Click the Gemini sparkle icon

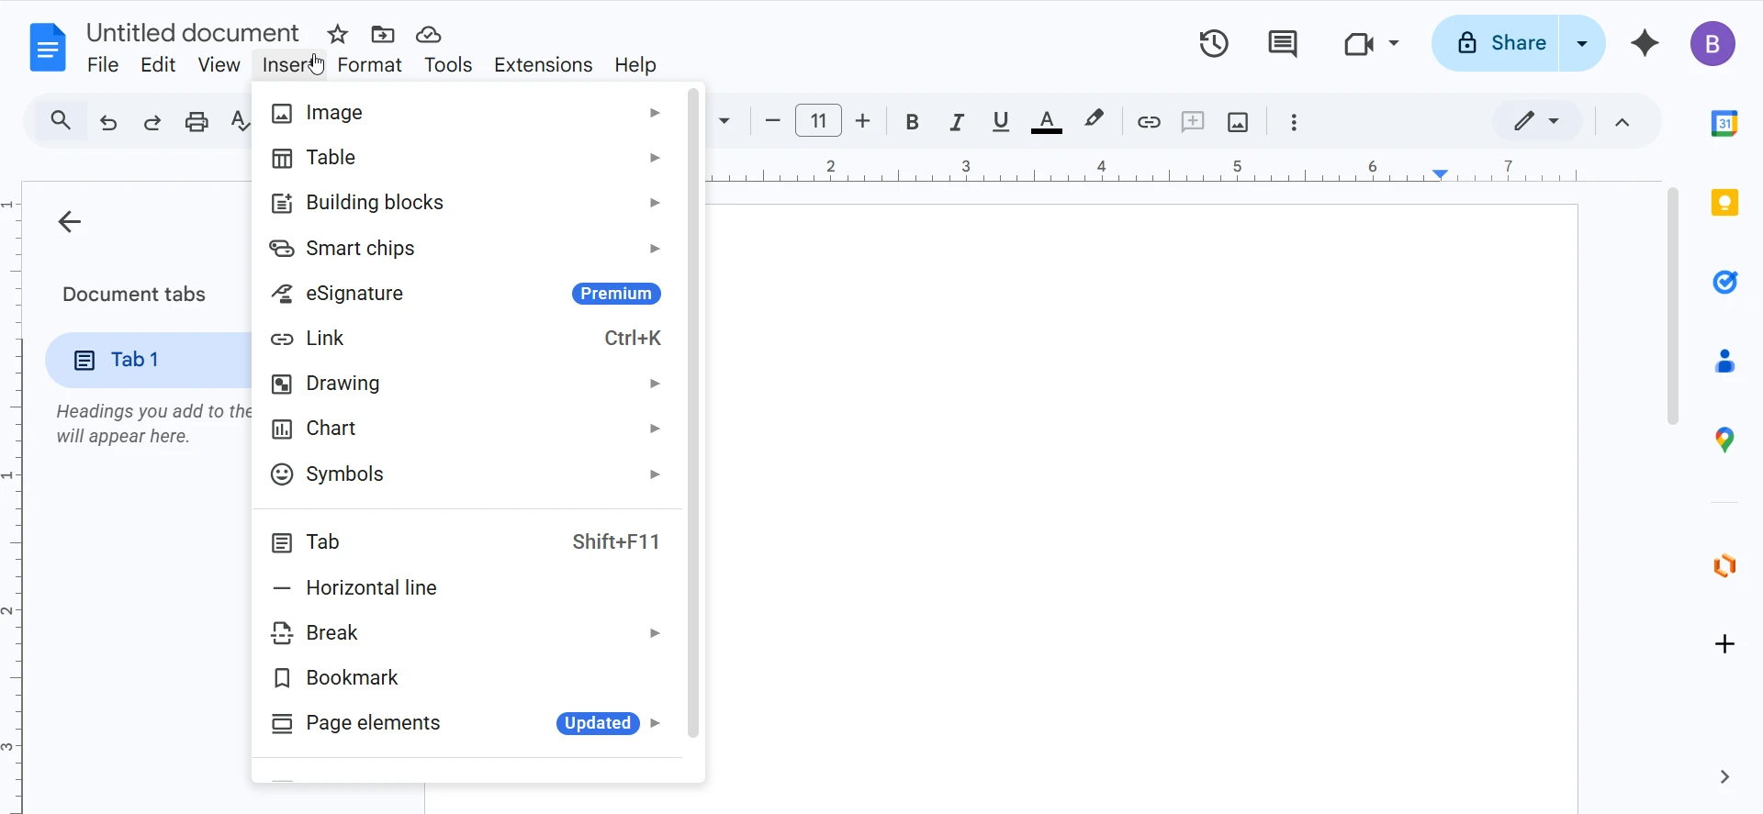coord(1645,43)
